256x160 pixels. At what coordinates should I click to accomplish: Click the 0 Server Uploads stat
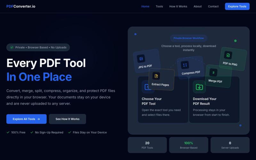tap(230, 145)
